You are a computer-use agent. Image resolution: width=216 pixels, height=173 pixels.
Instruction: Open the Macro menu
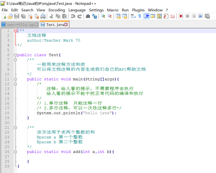pyautogui.click(x=113, y=10)
